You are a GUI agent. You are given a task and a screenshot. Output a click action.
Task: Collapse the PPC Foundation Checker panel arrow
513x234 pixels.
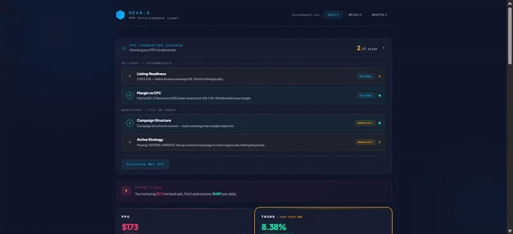tap(383, 48)
